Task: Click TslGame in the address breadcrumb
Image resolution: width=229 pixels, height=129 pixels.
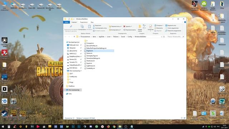Action: pos(116,37)
